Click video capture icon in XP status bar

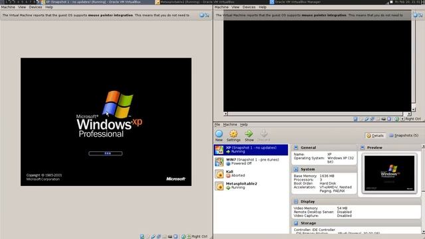(x=170, y=236)
